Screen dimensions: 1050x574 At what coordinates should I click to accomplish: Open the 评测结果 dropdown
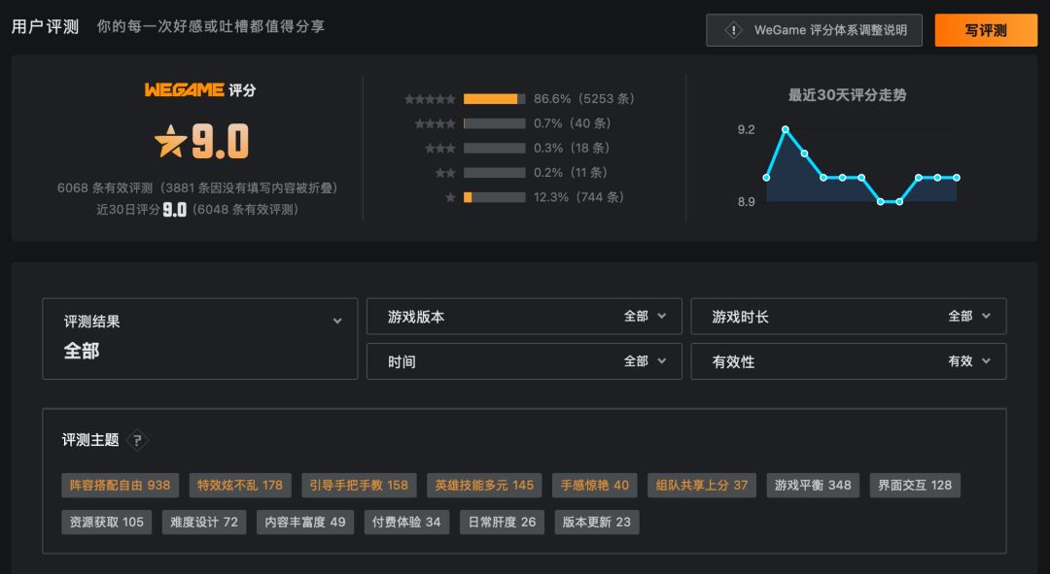click(199, 339)
